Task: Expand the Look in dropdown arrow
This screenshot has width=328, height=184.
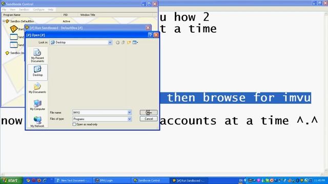Action: coord(110,42)
